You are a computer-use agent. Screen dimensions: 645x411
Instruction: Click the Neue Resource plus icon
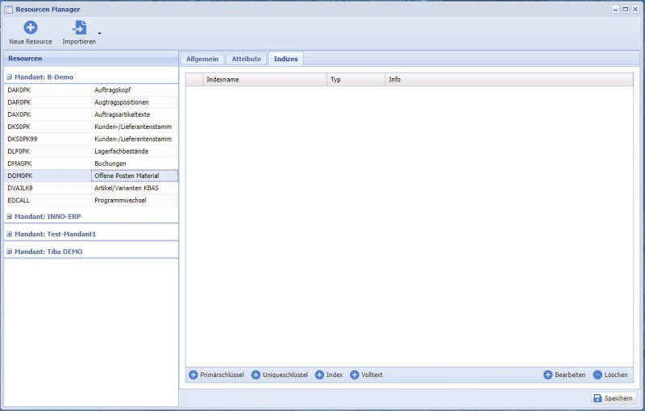pos(30,28)
